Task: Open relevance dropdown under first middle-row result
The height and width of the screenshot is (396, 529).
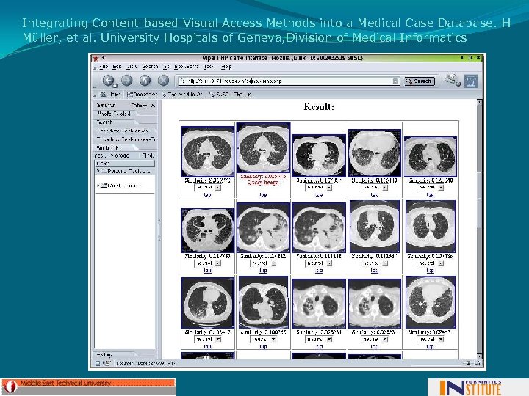Action: click(x=207, y=263)
